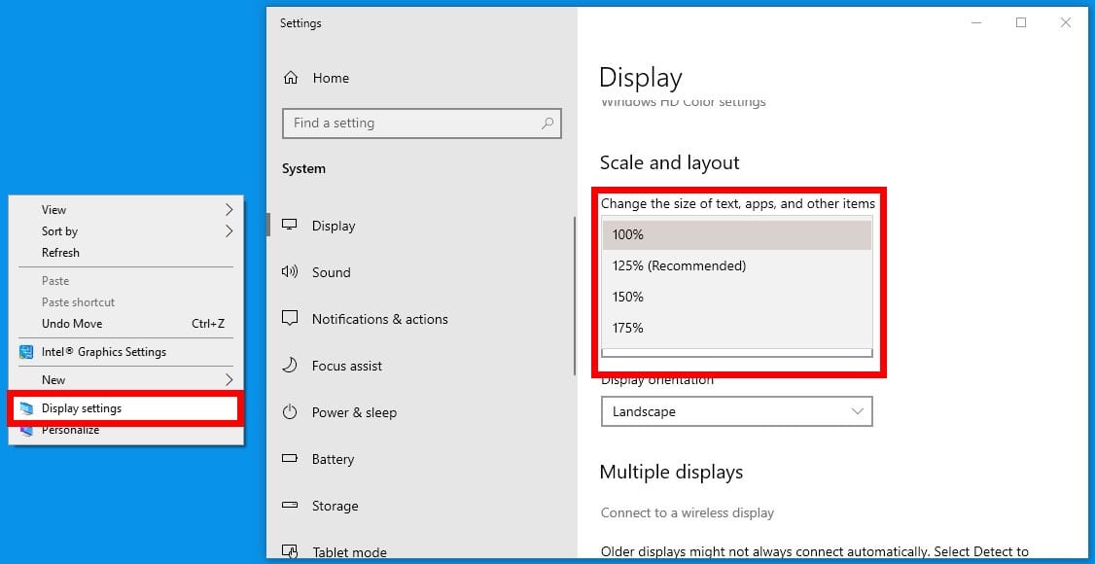Click the Sound speaker icon

pos(289,272)
